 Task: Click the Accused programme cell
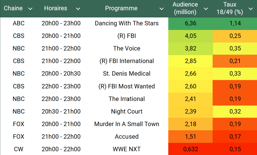click(x=126, y=137)
